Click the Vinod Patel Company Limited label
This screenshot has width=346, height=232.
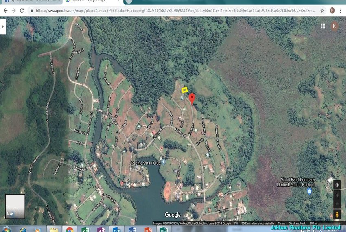(296, 182)
